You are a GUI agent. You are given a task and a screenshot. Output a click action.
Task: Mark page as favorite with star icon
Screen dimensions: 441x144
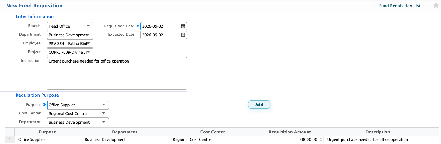[436, 6]
